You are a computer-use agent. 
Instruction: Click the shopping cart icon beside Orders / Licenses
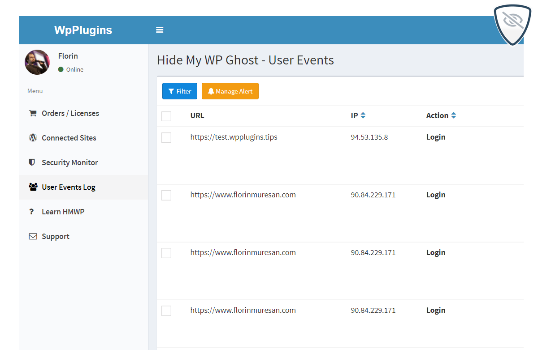(33, 113)
